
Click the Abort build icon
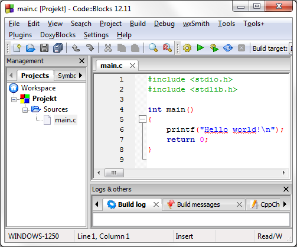[241, 48]
